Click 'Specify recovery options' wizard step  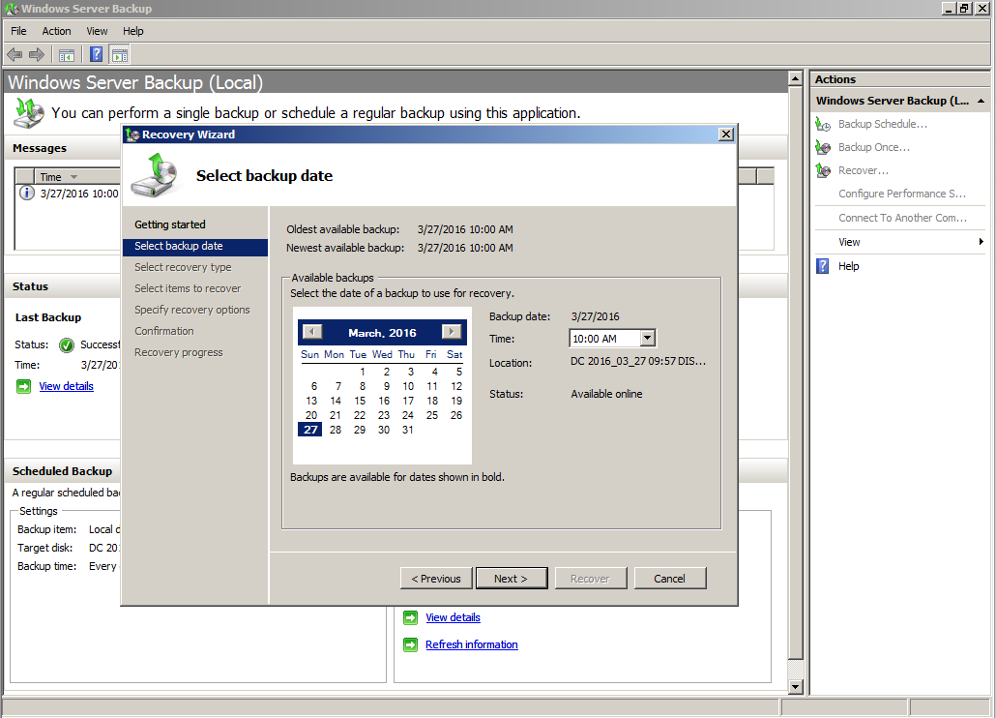(x=191, y=310)
